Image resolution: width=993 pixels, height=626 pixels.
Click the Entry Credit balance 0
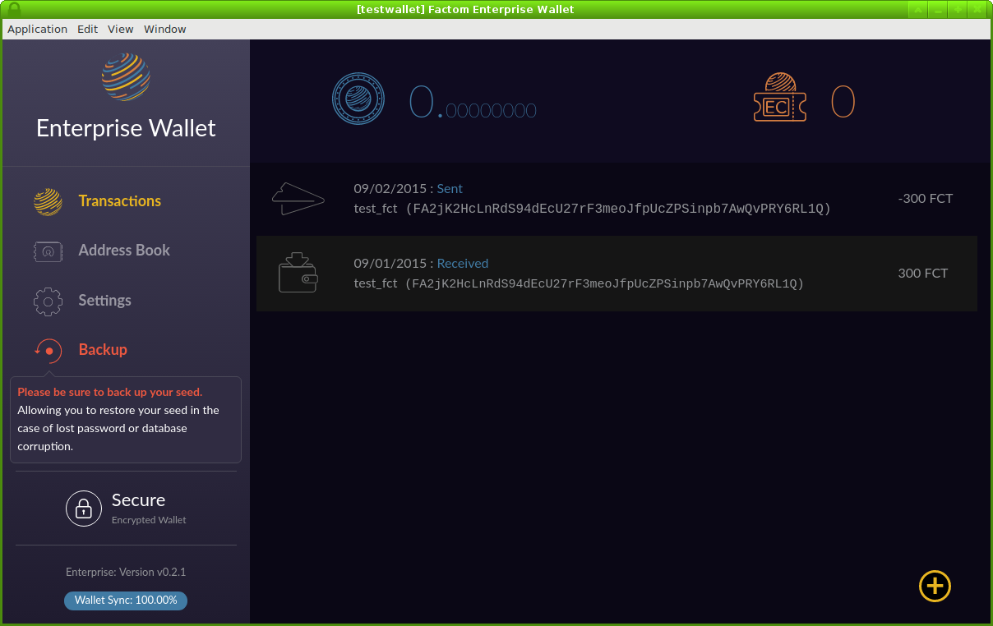[x=843, y=102]
